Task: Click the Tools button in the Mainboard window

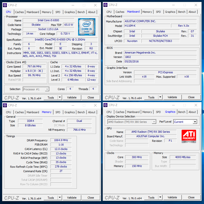Action: pyautogui.click(x=151, y=97)
